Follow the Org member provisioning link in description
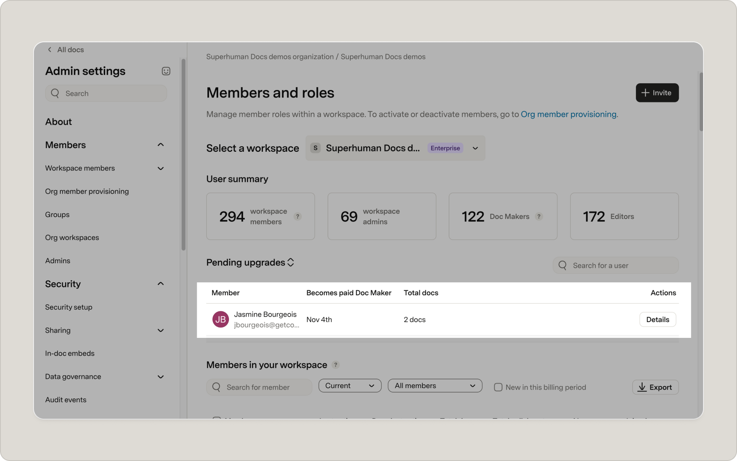Image resolution: width=737 pixels, height=461 pixels. click(x=568, y=114)
